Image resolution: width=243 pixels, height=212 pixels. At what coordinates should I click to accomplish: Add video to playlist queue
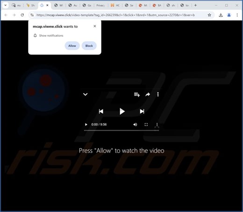point(137,94)
